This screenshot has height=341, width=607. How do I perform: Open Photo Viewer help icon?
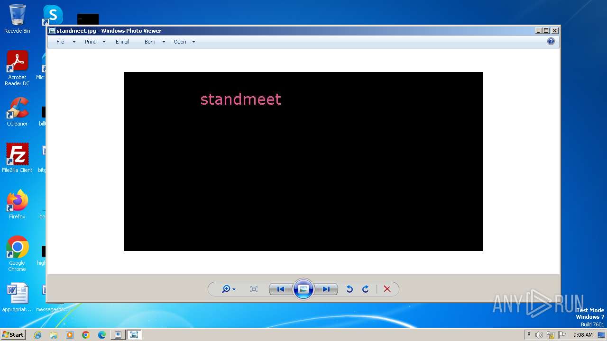(x=551, y=42)
